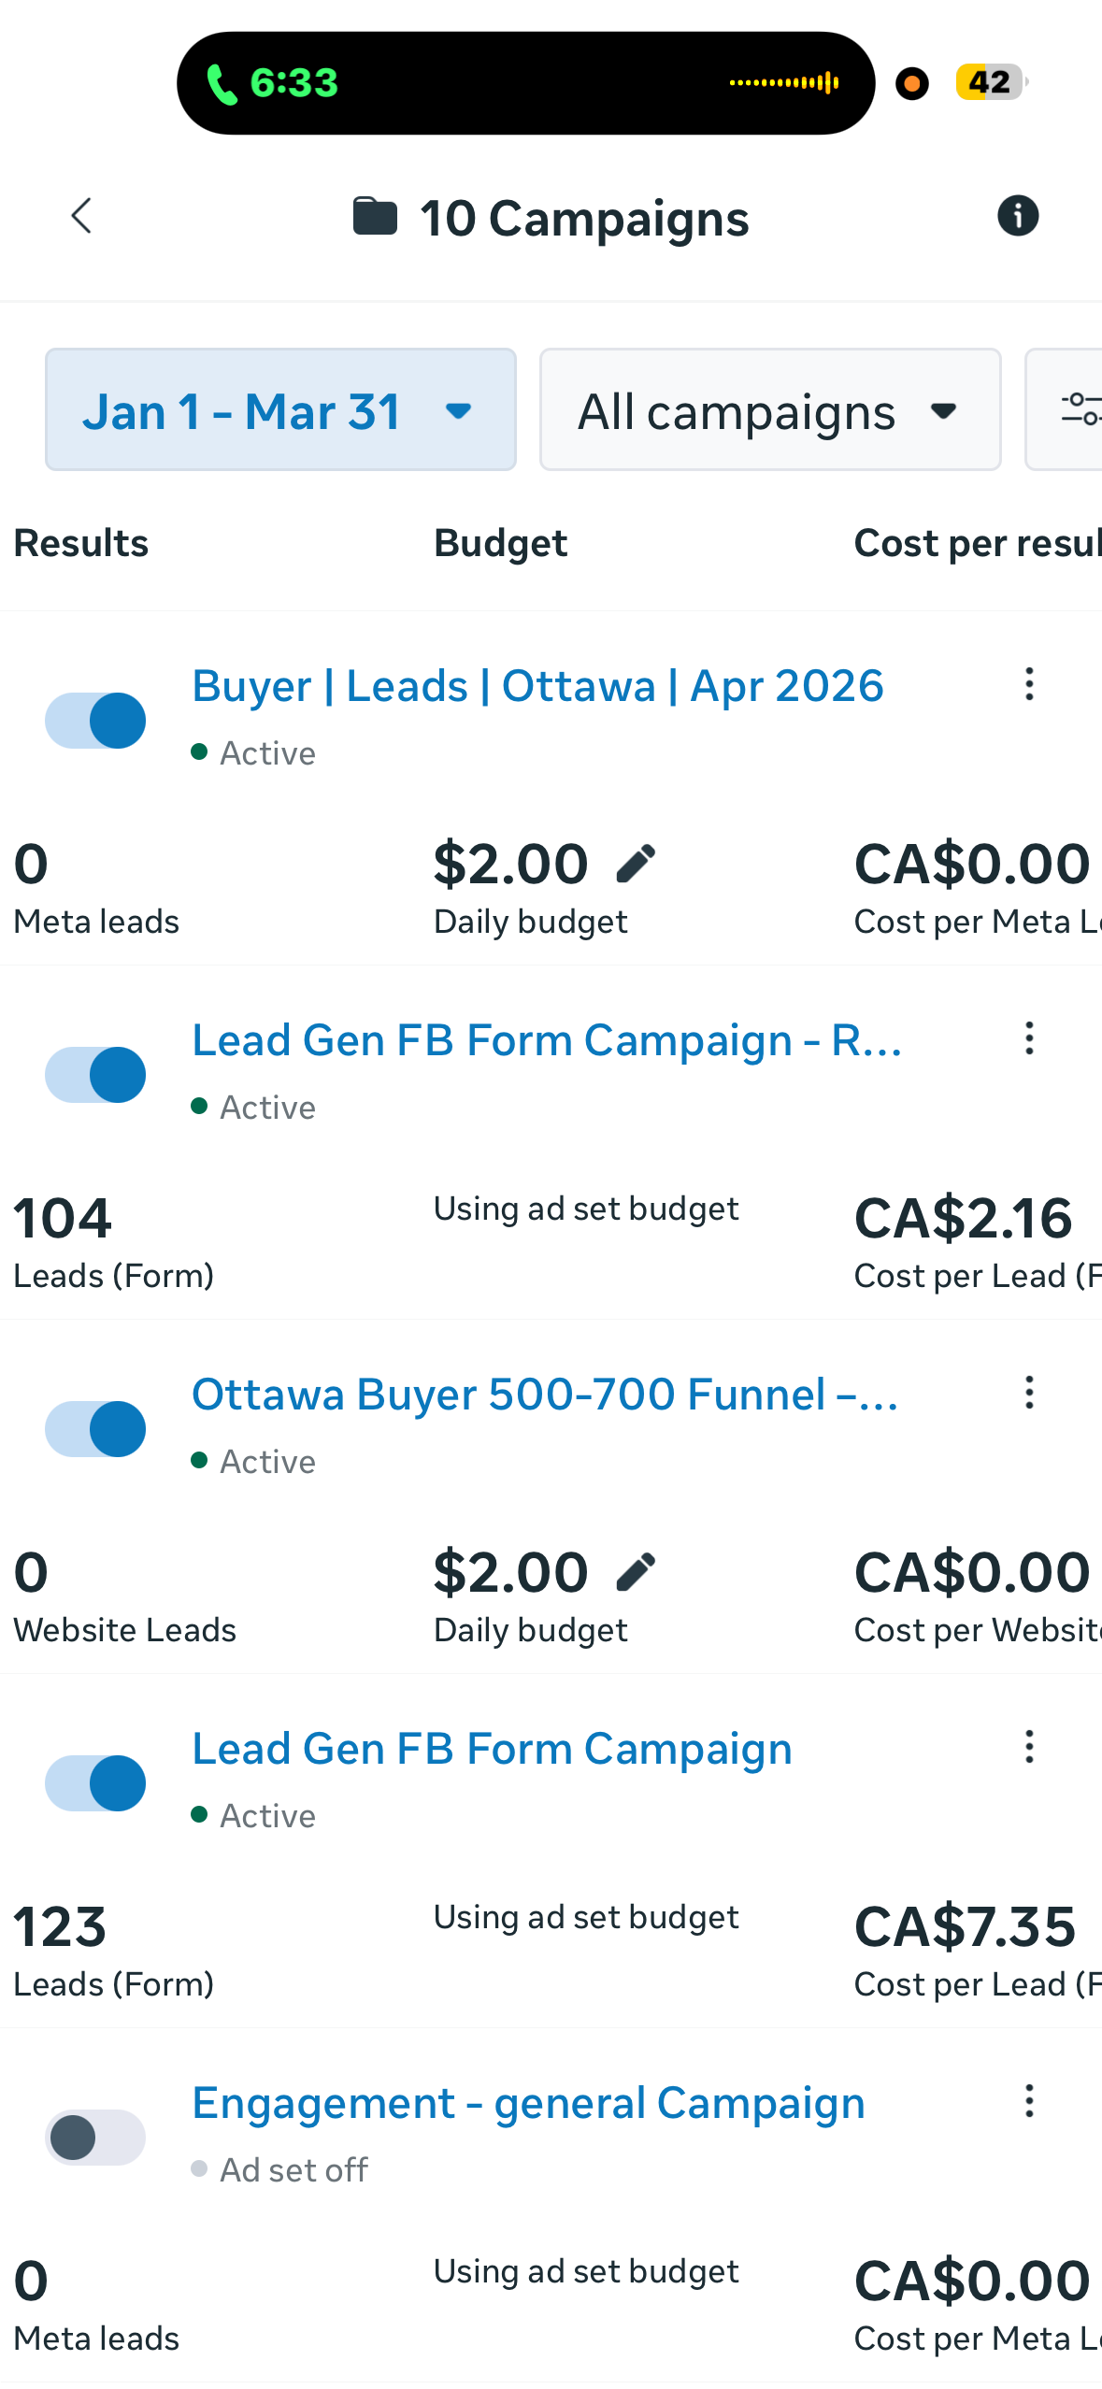Open the Buyer Leads Ottawa Apr 2026 campaign
Screen dimensions: 1102x2389
(537, 685)
